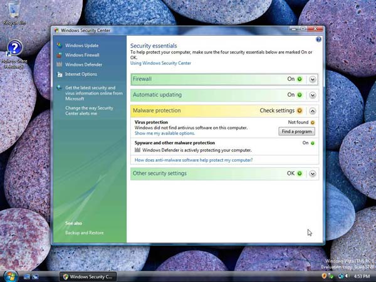Image resolution: width=376 pixels, height=282 pixels.
Task: Click the Windows Update shield icon
Action: pyautogui.click(x=59, y=45)
